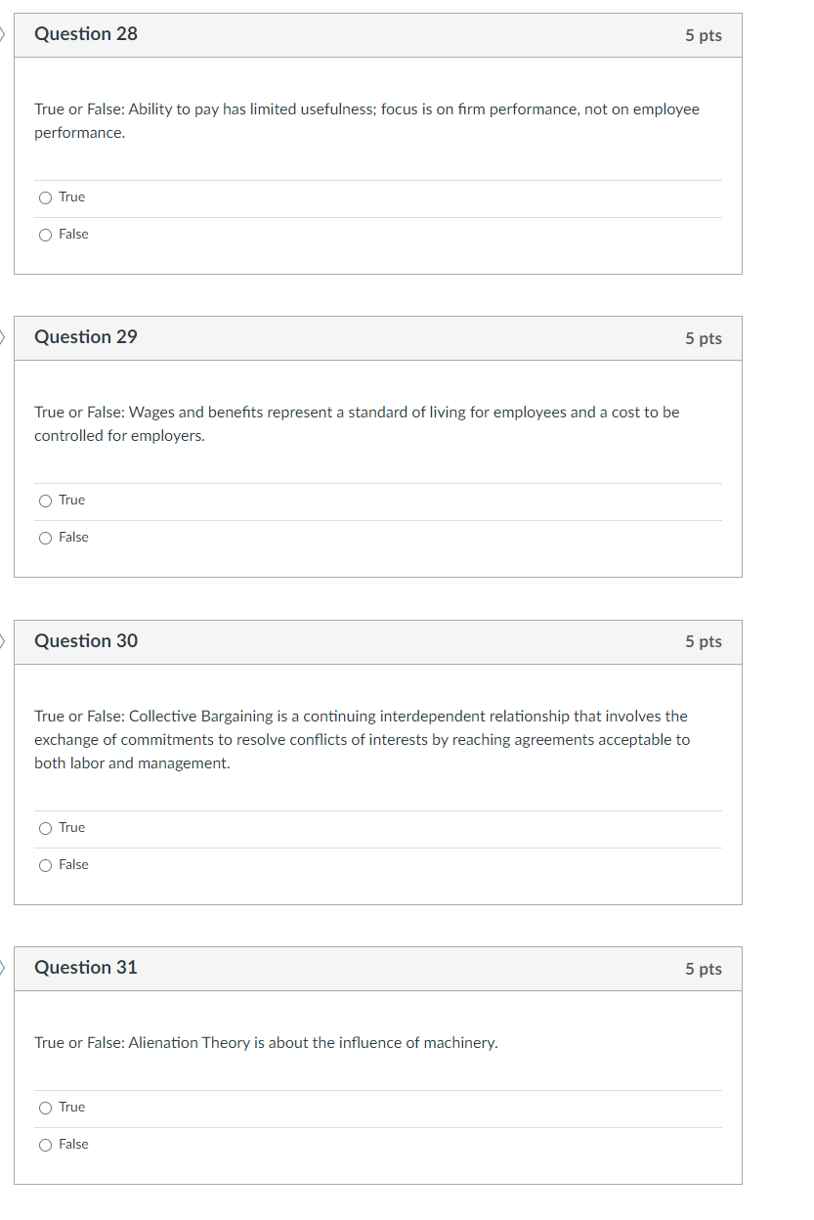814x1220 pixels.
Task: Select False for Question 28
Action: click(45, 235)
